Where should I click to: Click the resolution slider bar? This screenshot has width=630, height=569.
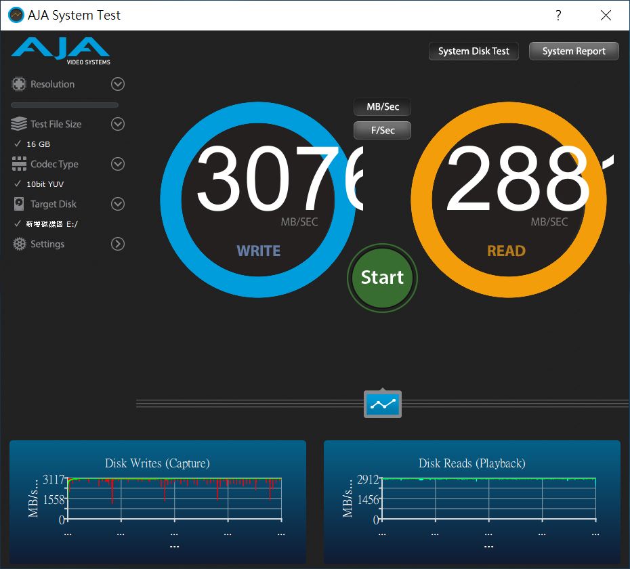pos(64,105)
